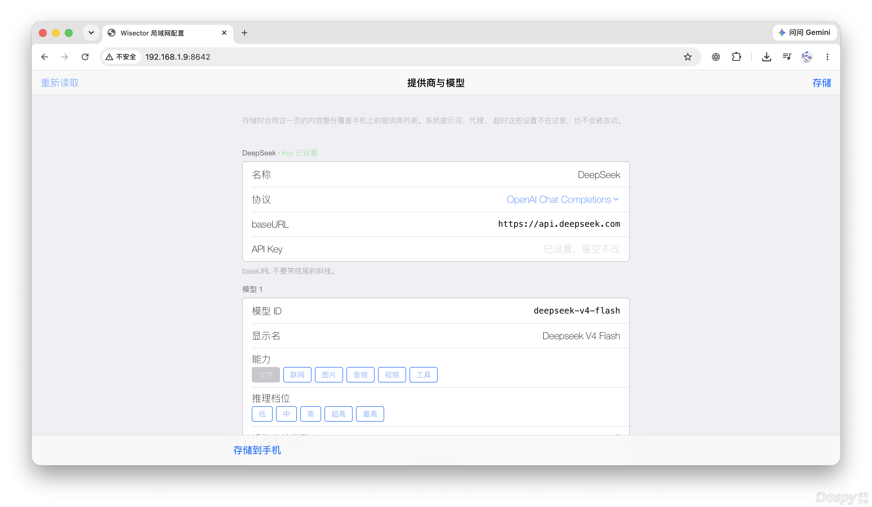
Task: Click the Key 已设置 status text
Action: click(x=299, y=153)
